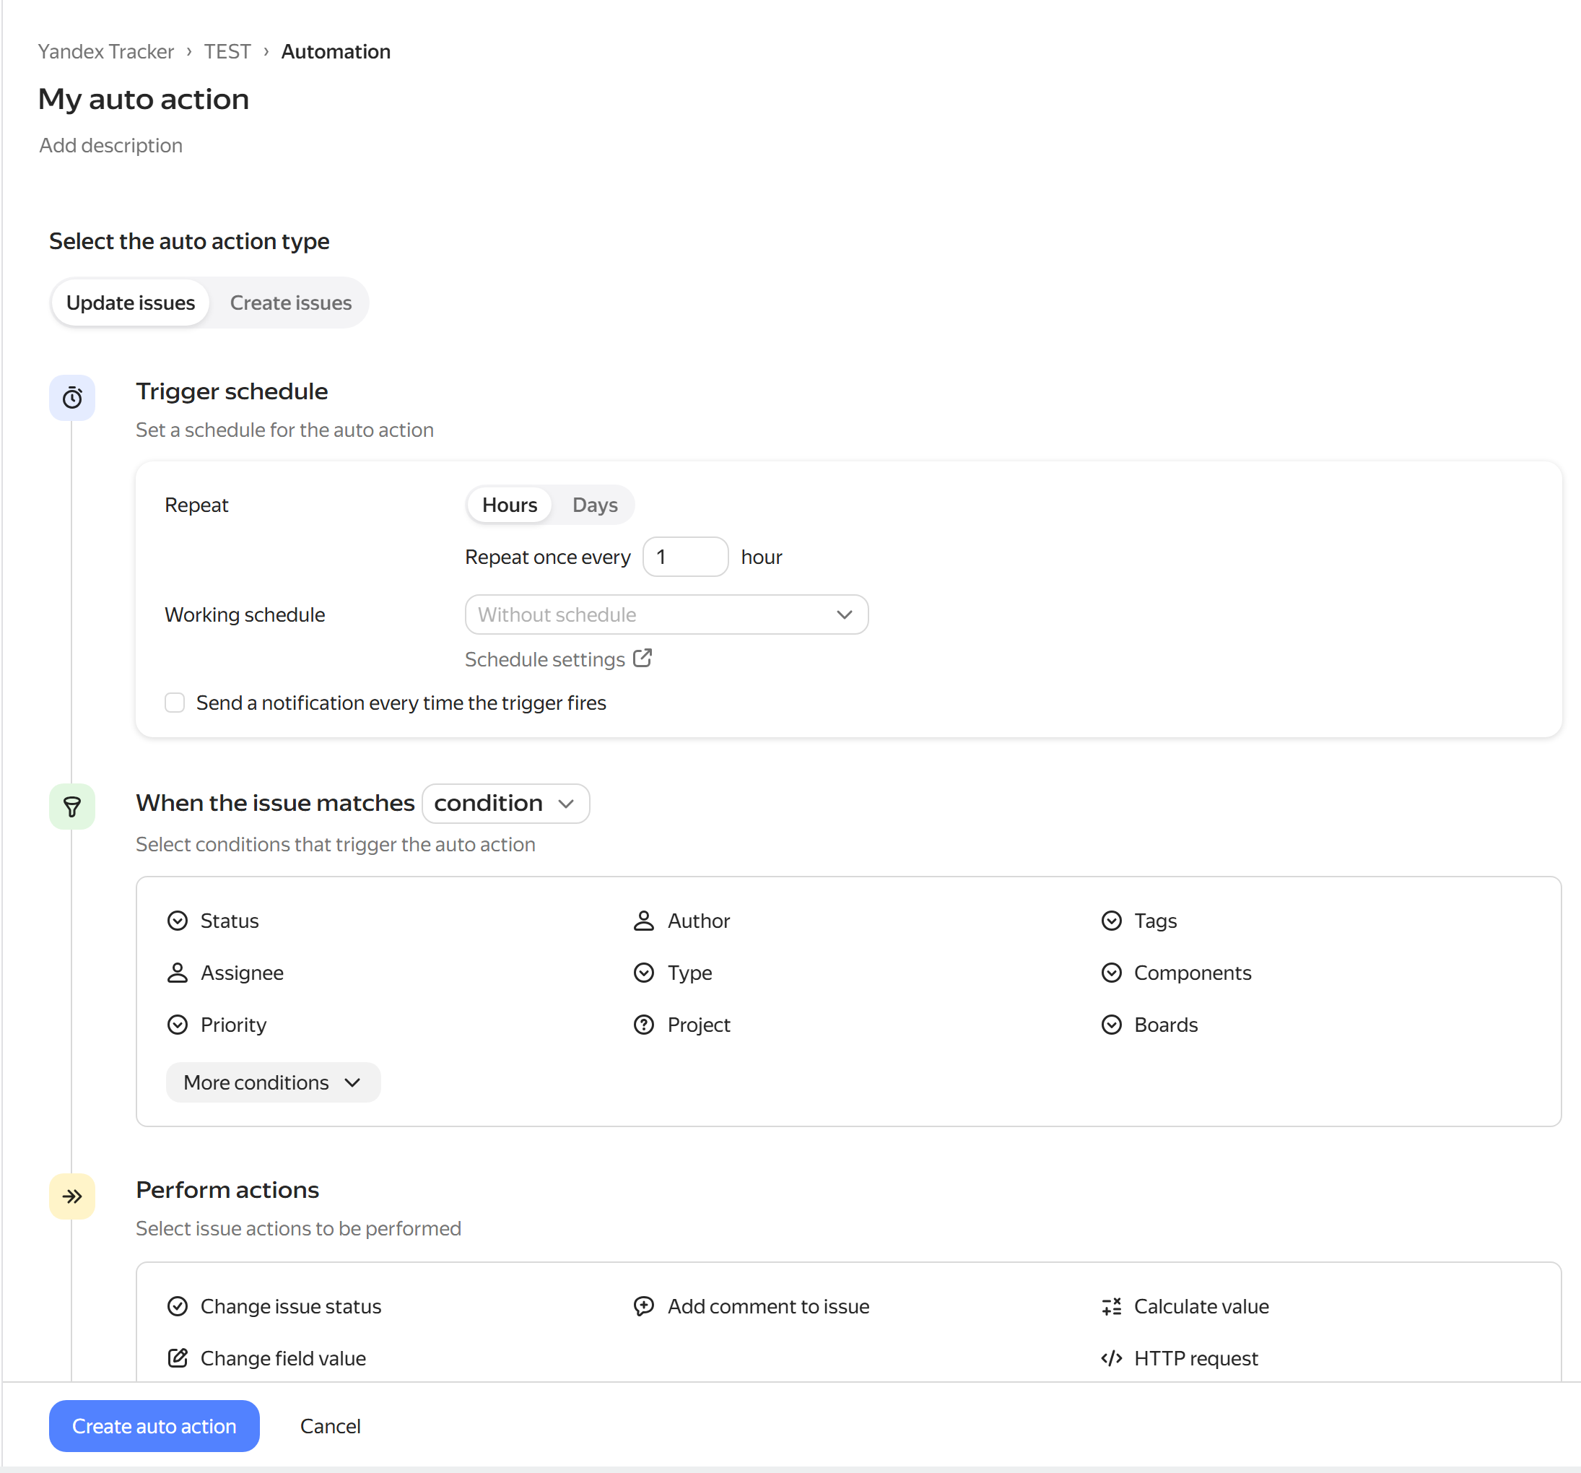Click the Automation breadcrumb

pyautogui.click(x=336, y=52)
